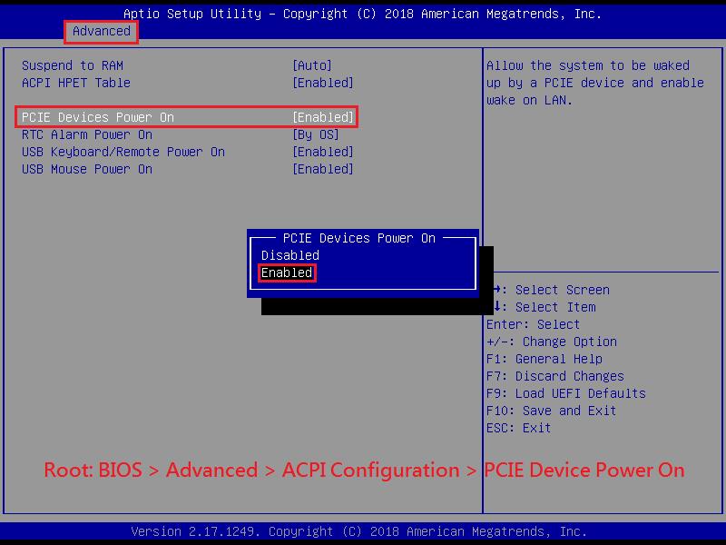This screenshot has height=545, width=726.
Task: Click the popup title PCIE Devices Power On
Action: (358, 238)
